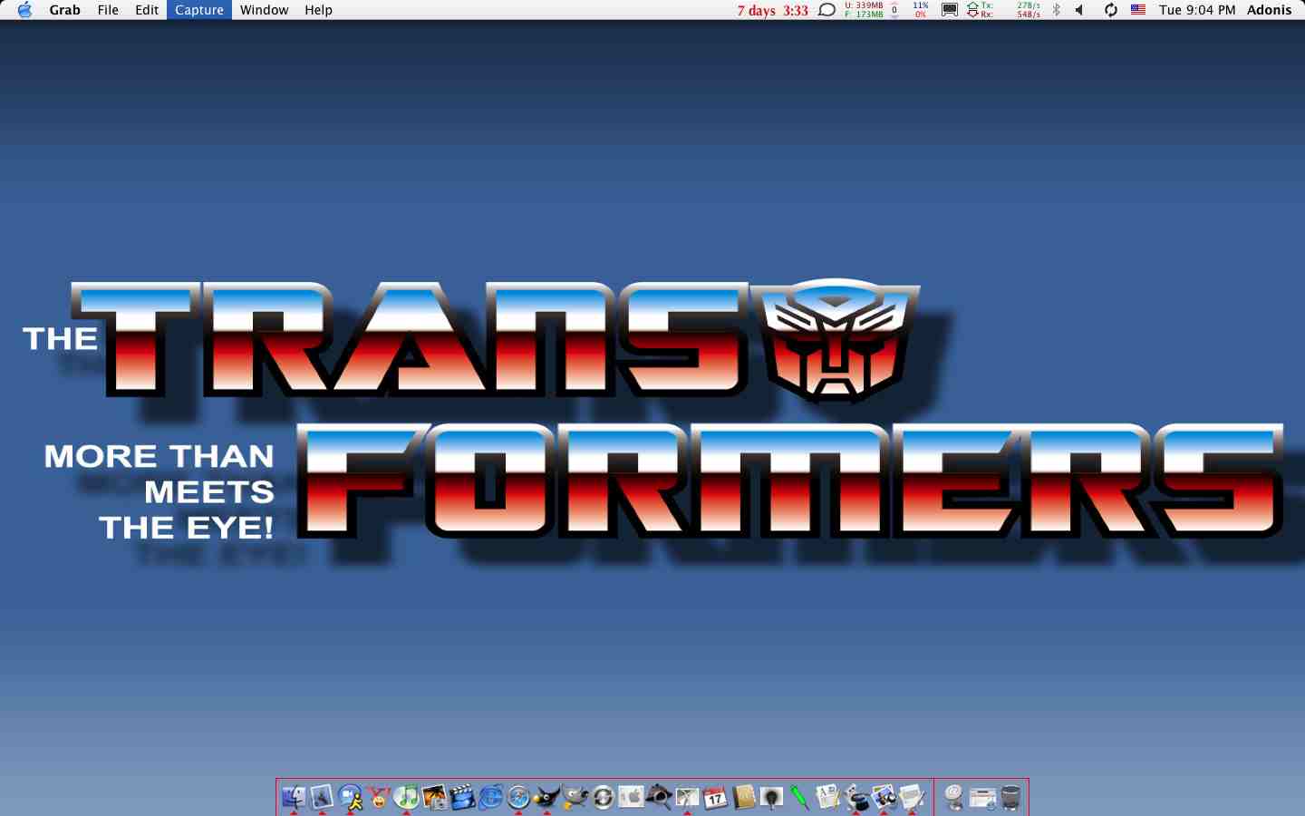Screen dimensions: 1305x816
Task: Click the Tue 9:04 PM clock
Action: coord(1197,10)
